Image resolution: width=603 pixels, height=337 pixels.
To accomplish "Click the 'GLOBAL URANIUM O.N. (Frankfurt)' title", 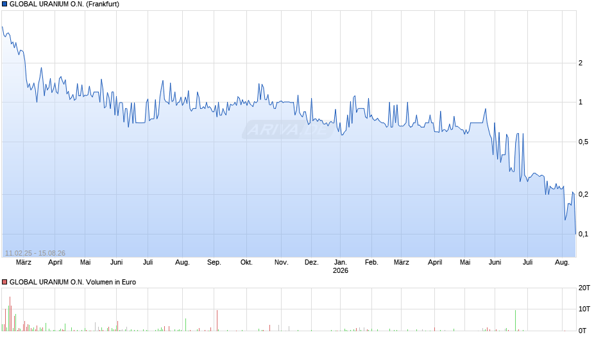I will pos(64,4).
